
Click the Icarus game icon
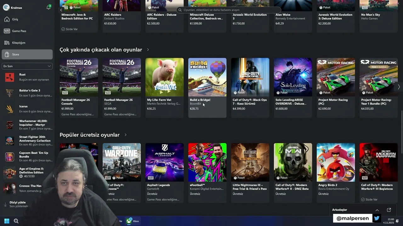tap(9, 109)
